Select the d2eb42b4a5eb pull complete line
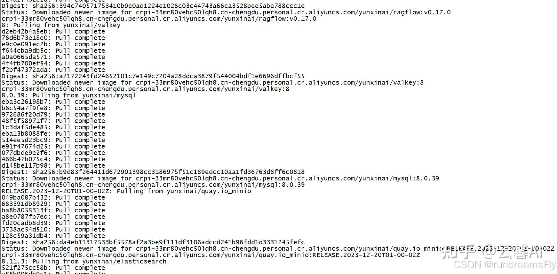The height and width of the screenshot is (274, 557). pyautogui.click(x=53, y=32)
